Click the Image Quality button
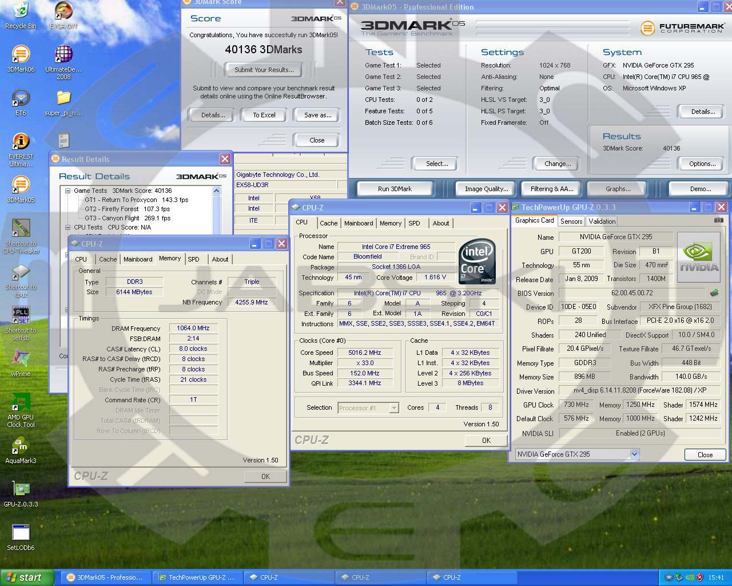The image size is (732, 586). pos(486,189)
